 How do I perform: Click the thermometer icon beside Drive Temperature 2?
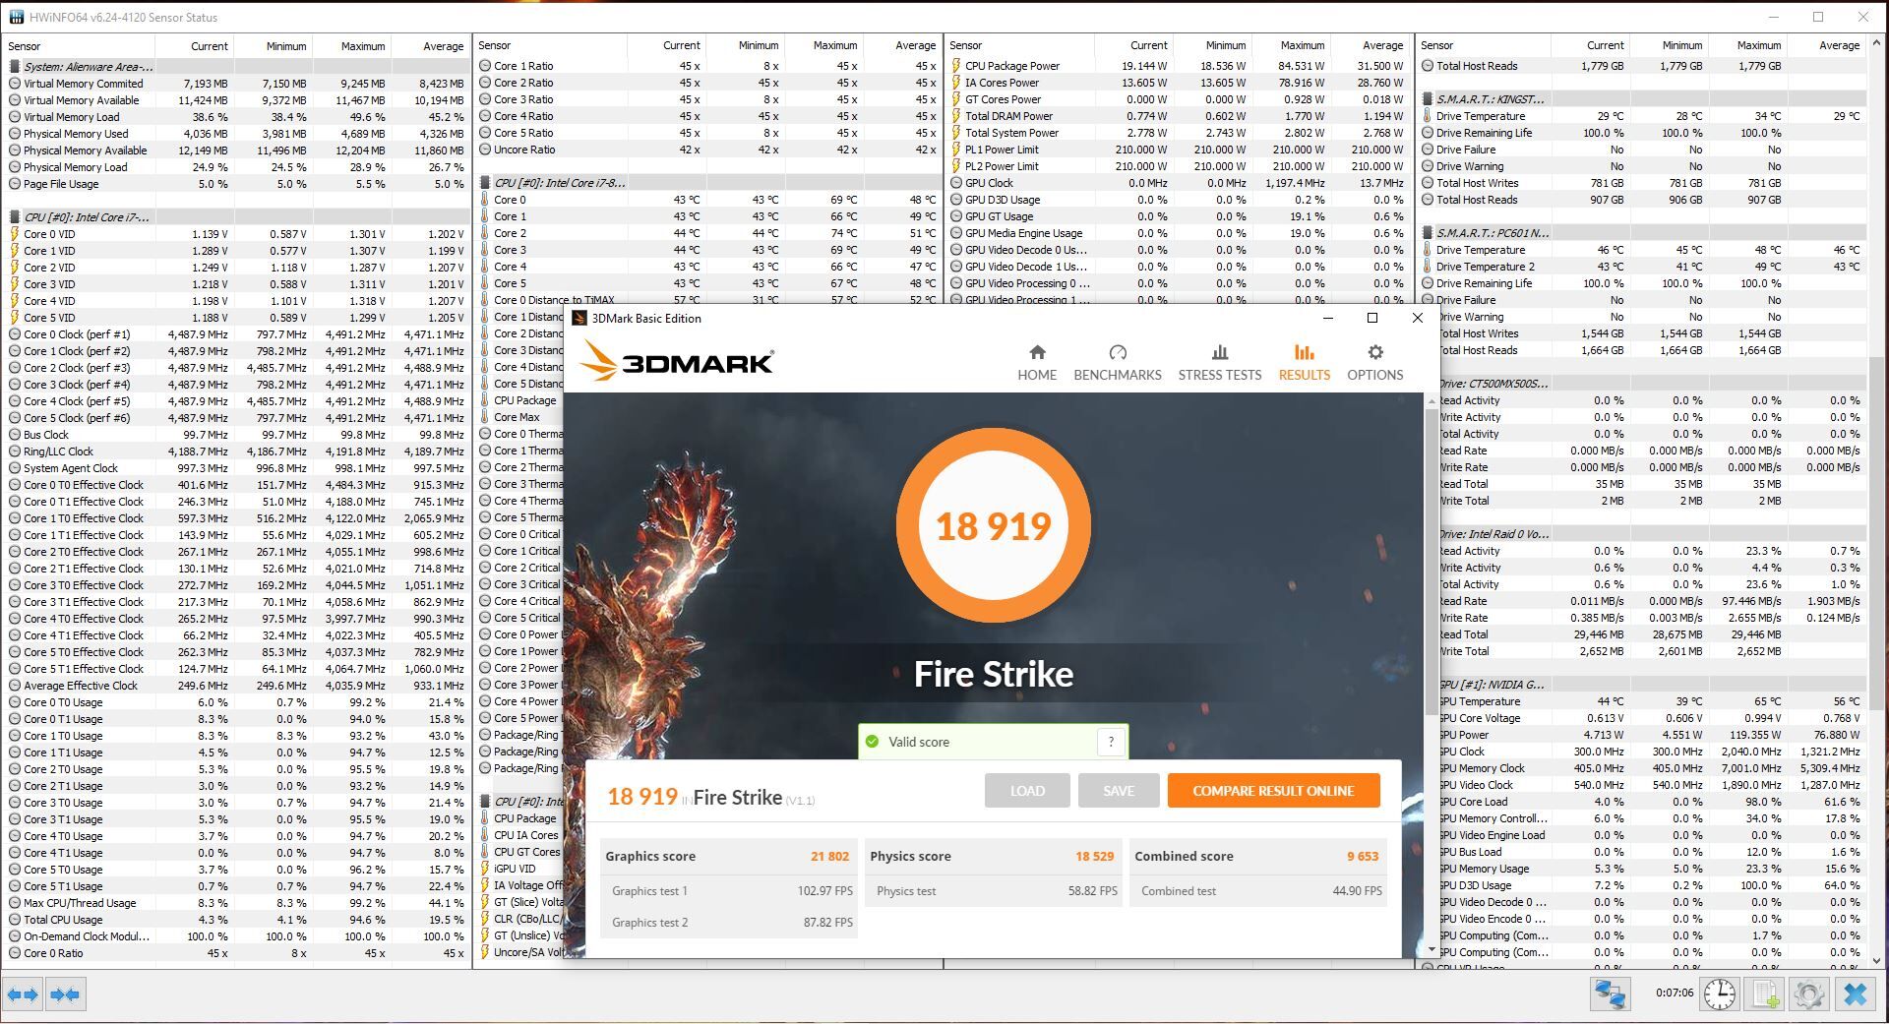1428,267
